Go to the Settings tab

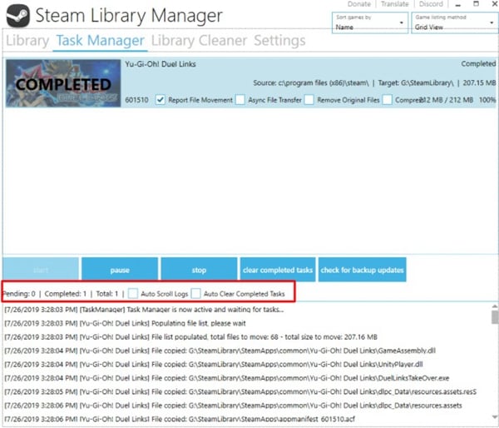tap(279, 41)
